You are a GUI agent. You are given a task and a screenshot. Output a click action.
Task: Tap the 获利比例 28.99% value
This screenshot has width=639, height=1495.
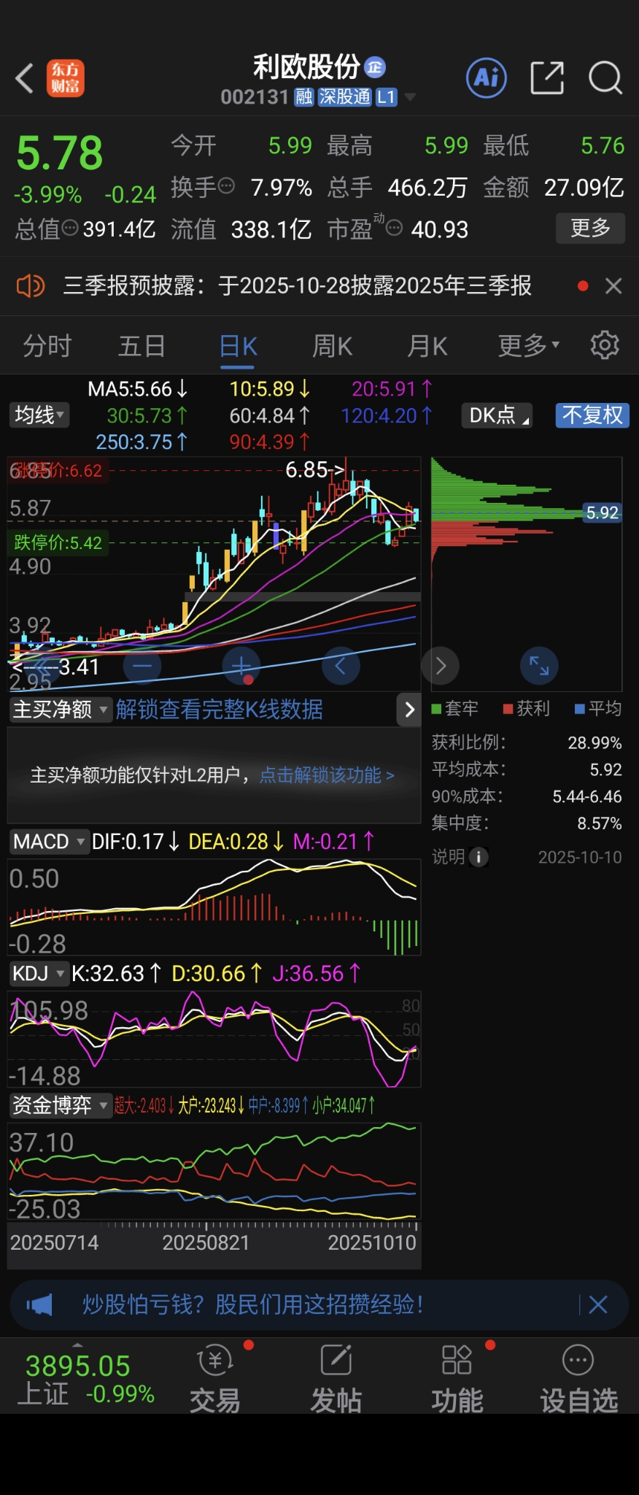coord(595,743)
